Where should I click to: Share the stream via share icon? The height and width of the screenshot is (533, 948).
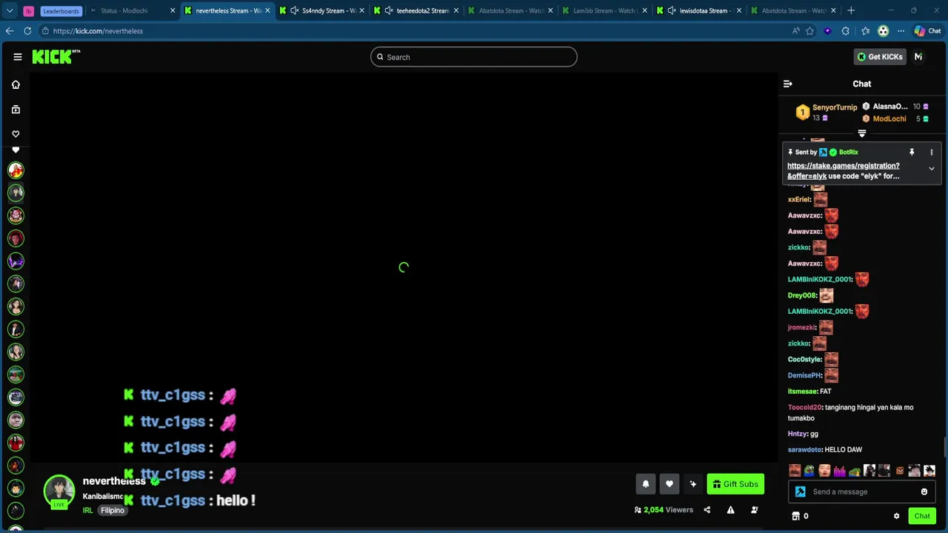(x=707, y=510)
